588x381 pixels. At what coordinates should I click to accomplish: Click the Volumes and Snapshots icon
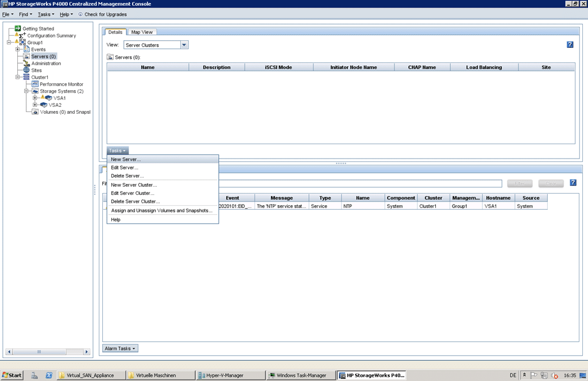(x=35, y=112)
